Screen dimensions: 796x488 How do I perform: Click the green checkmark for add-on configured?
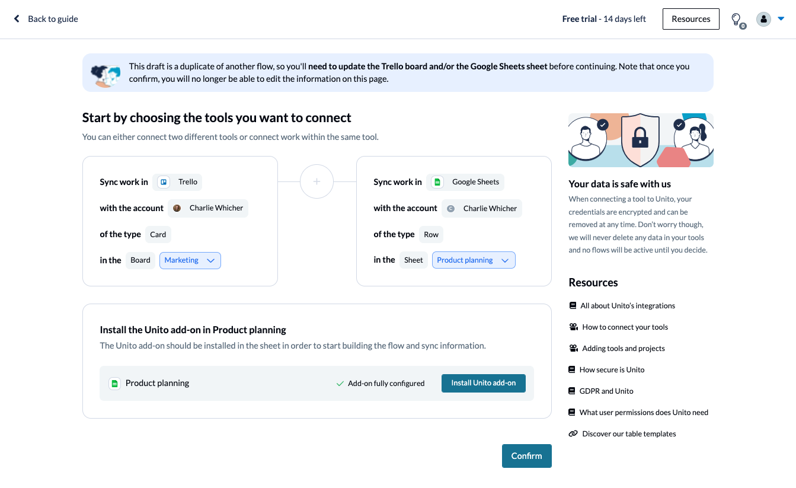pos(340,384)
